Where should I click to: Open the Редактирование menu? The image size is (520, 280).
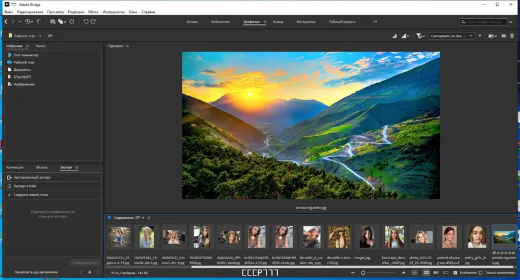[30, 12]
